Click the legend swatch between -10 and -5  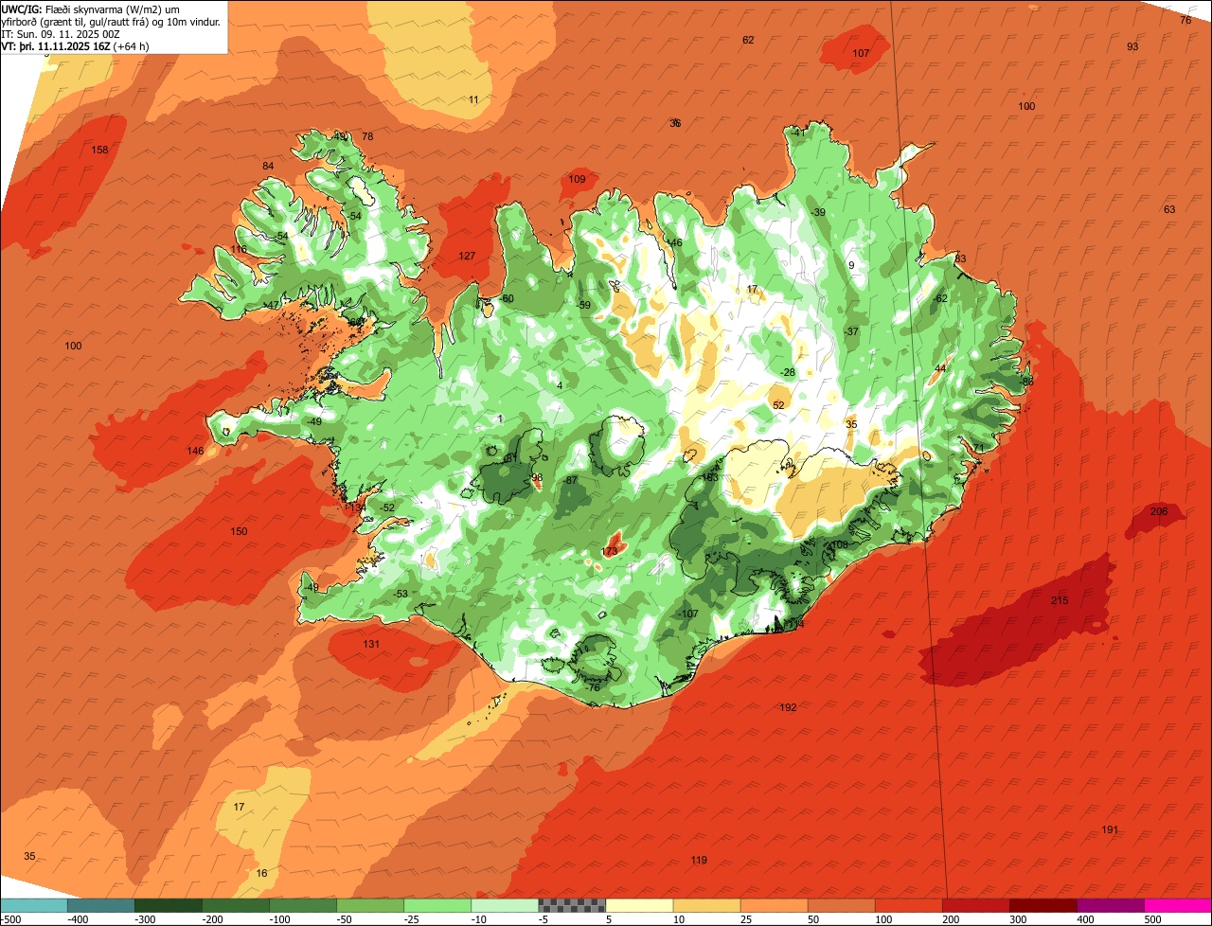pyautogui.click(x=505, y=905)
